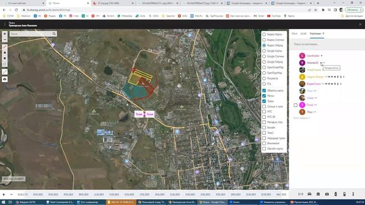Click the Coordinator avatar

tap(302, 56)
